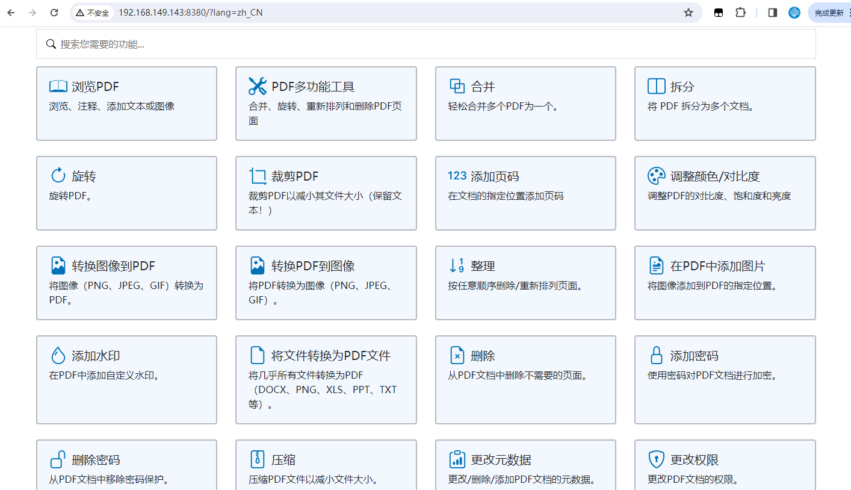Screen dimensions: 851x490
Task: Click the overlapping squares 合并 icon
Action: pyautogui.click(x=457, y=86)
